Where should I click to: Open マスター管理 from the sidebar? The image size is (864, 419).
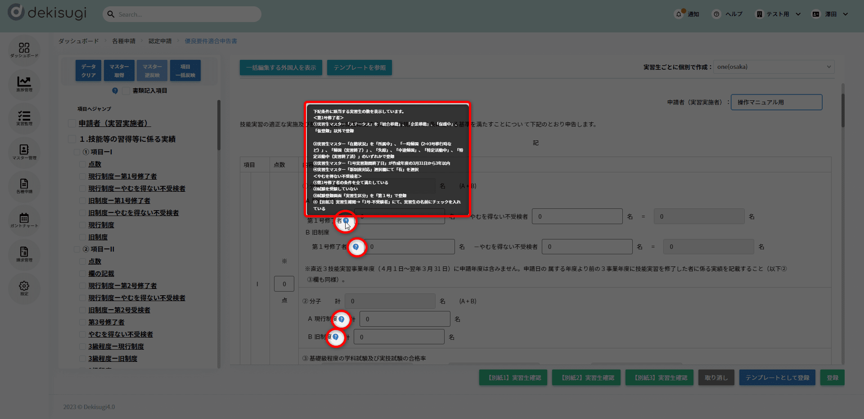point(24,152)
